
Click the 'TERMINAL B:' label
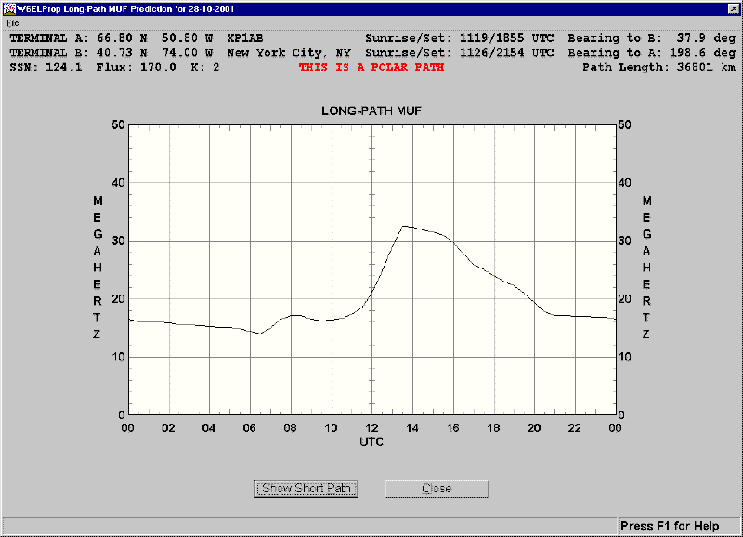[49, 53]
